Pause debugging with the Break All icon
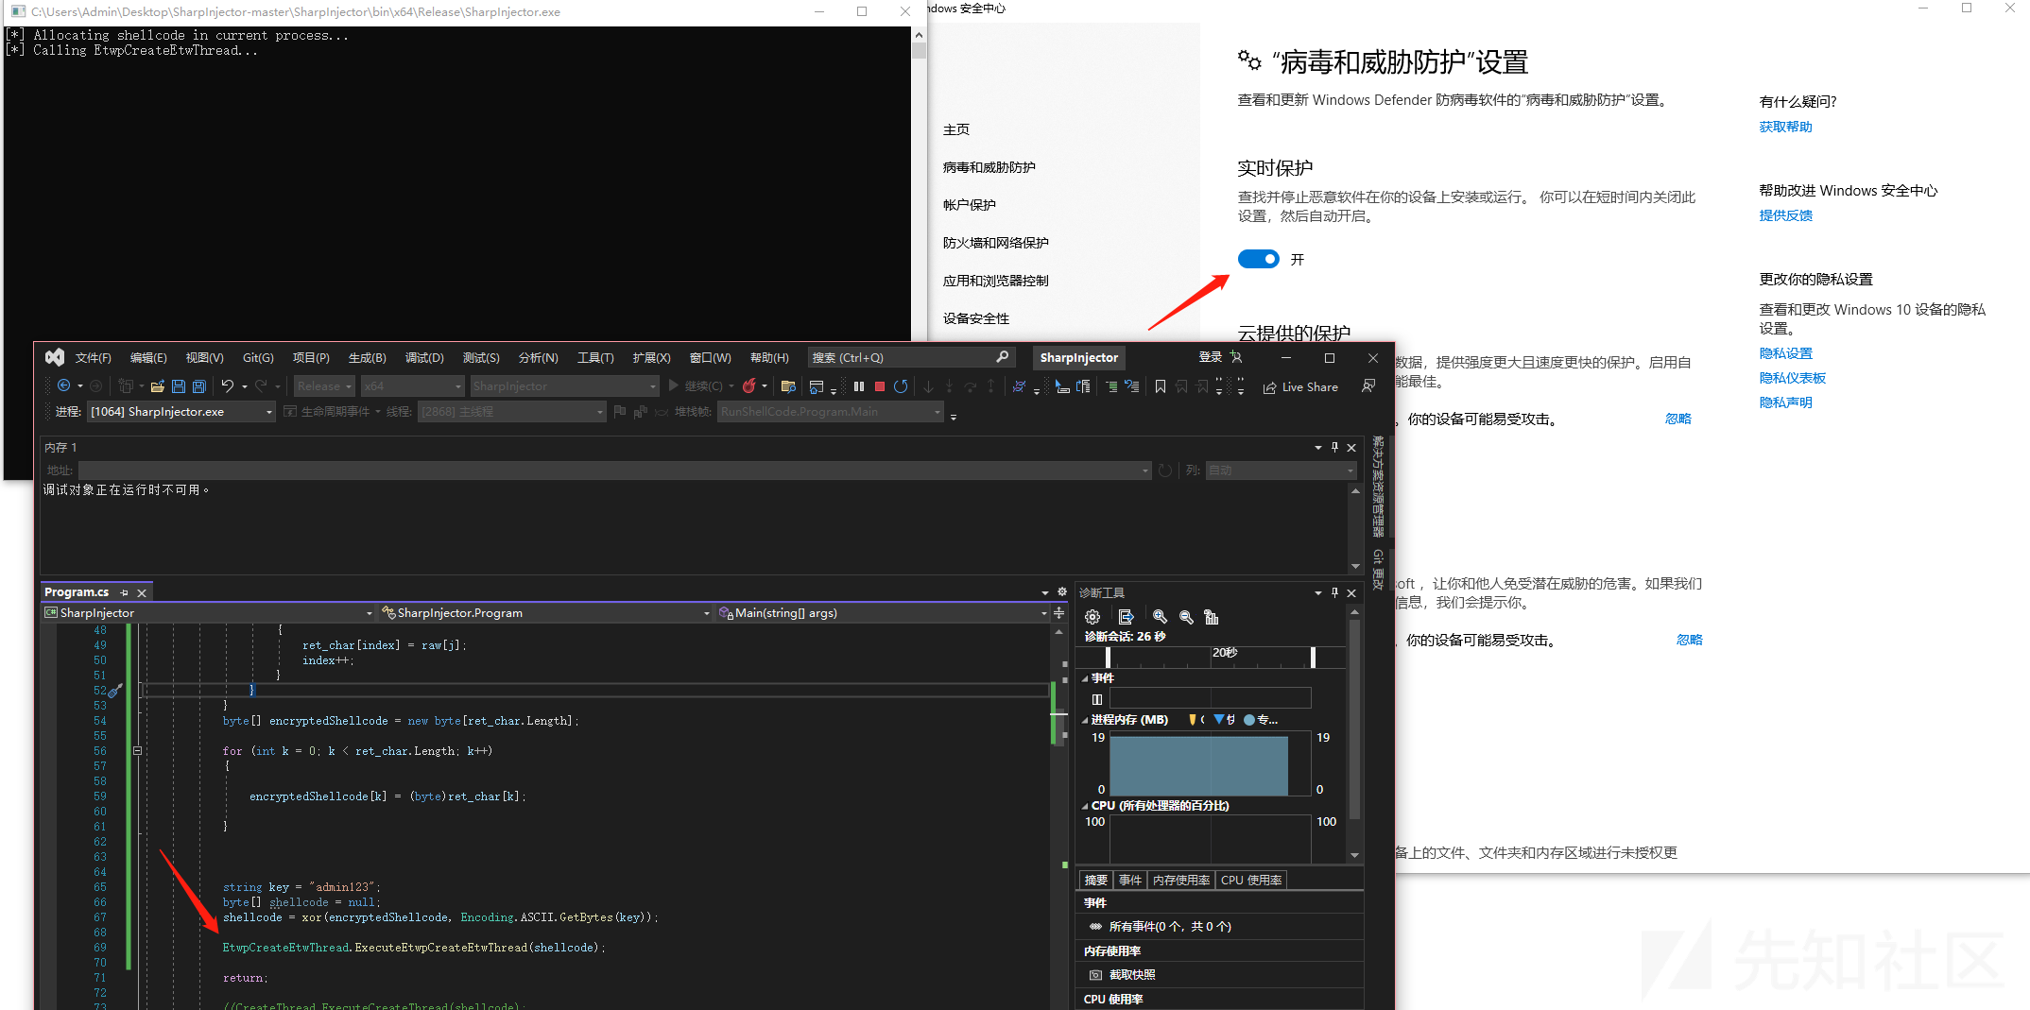This screenshot has height=1010, width=2030. (x=859, y=386)
